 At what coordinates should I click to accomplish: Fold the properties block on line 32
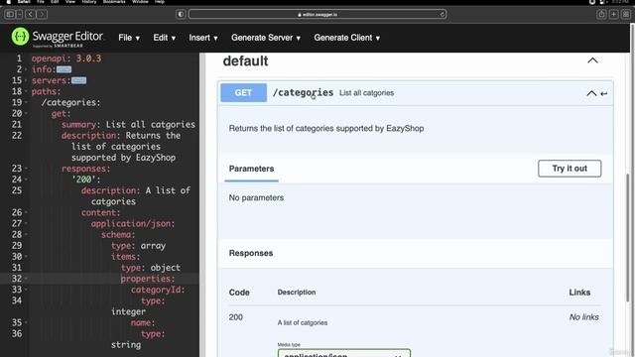coord(26,279)
